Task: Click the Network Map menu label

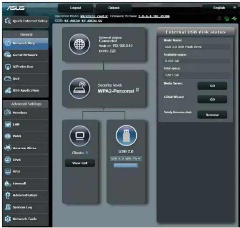Action: tap(24, 43)
